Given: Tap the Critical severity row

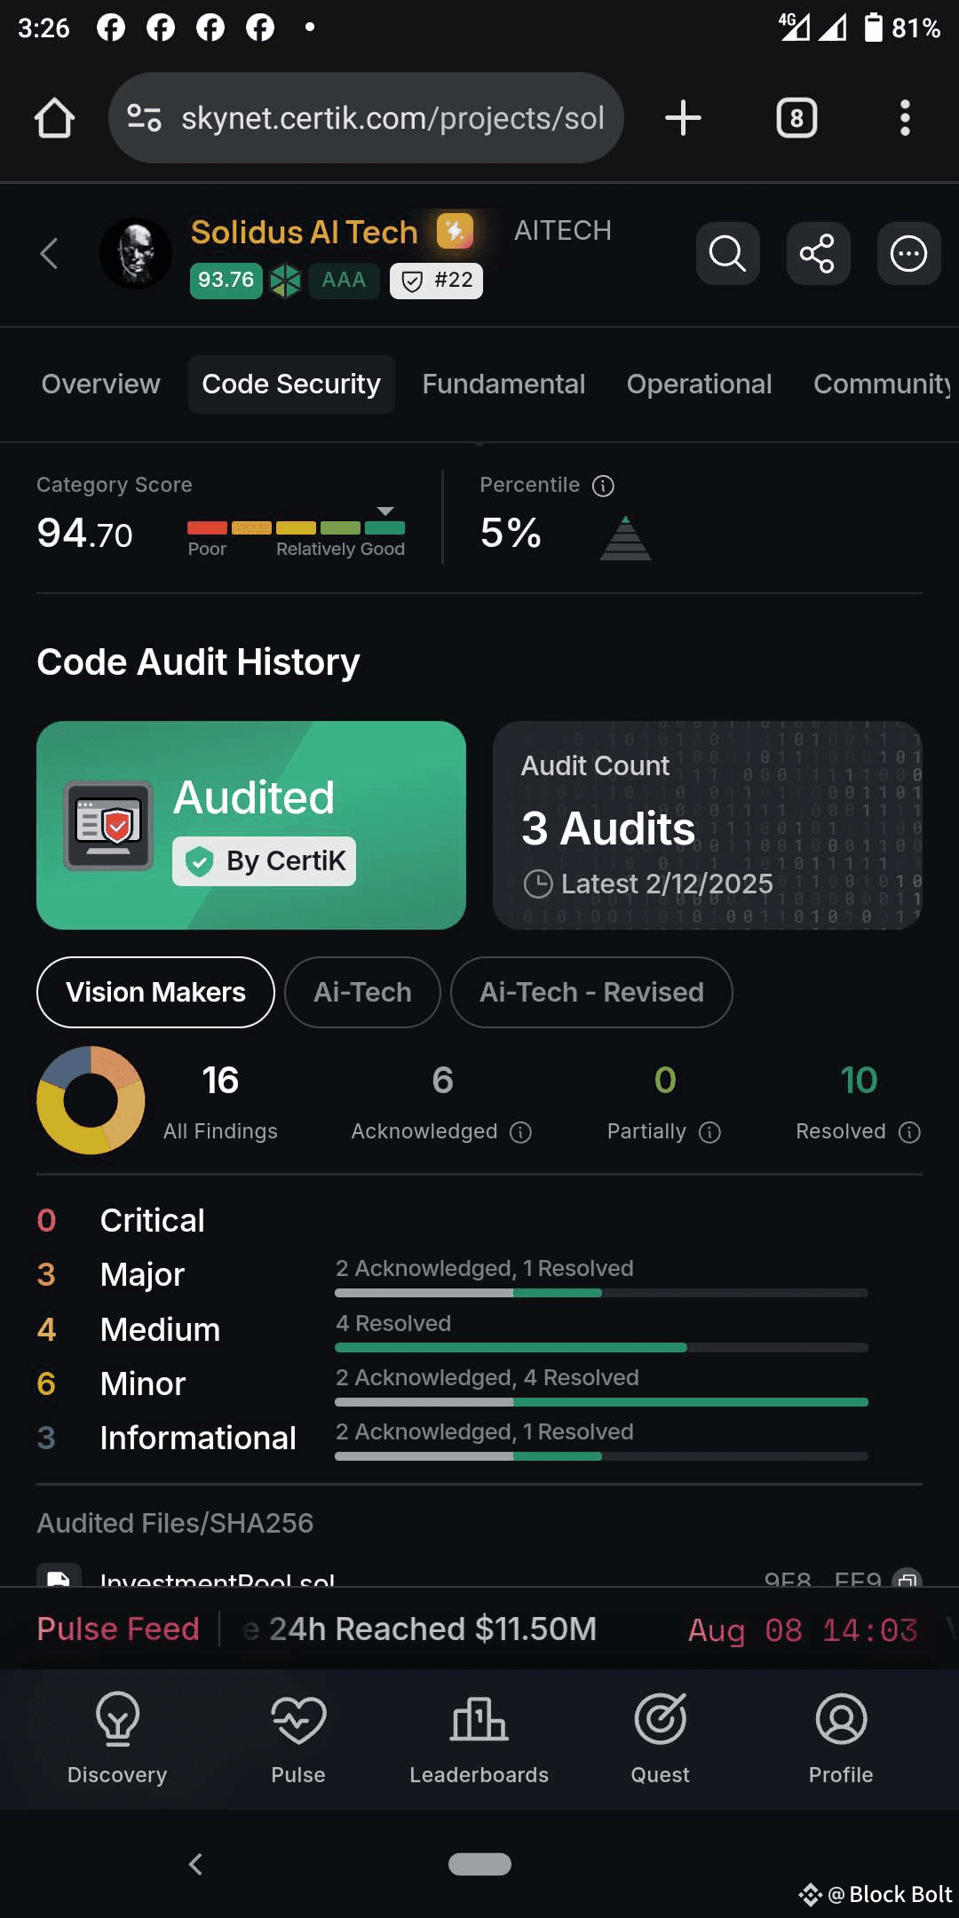Looking at the screenshot, I should pyautogui.click(x=479, y=1220).
